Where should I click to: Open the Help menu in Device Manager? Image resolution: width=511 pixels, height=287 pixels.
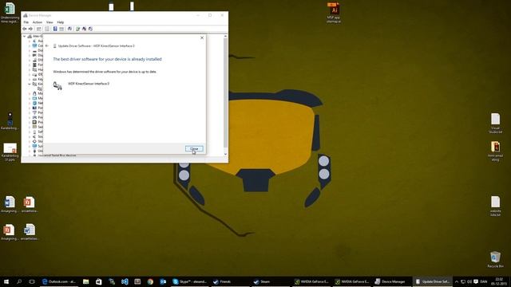click(61, 22)
